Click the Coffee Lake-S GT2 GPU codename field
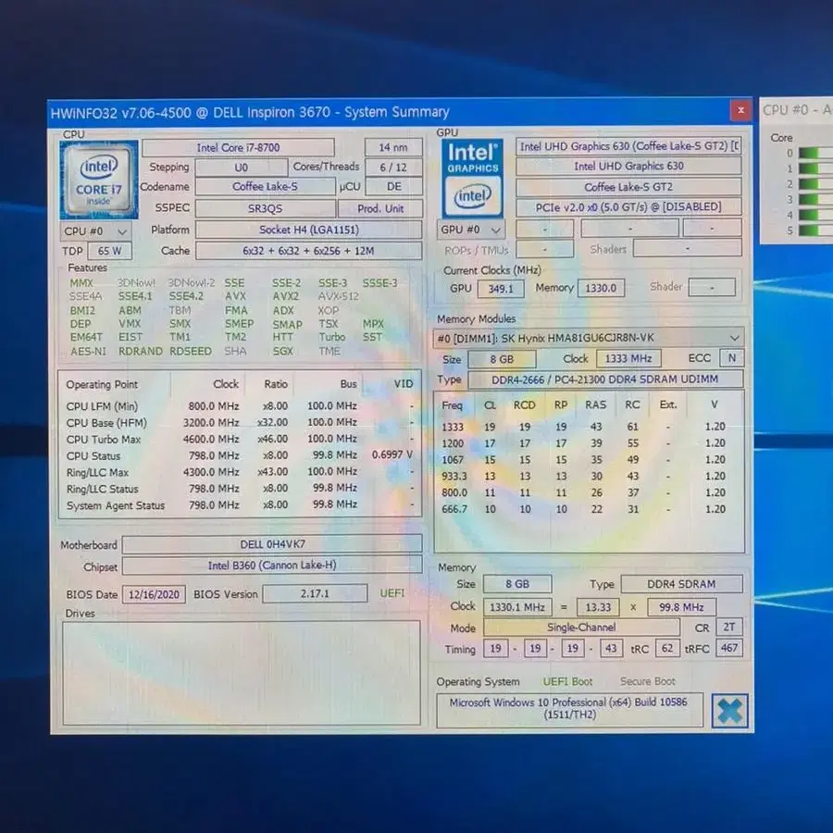Screen dimensions: 833x833 coord(628,187)
